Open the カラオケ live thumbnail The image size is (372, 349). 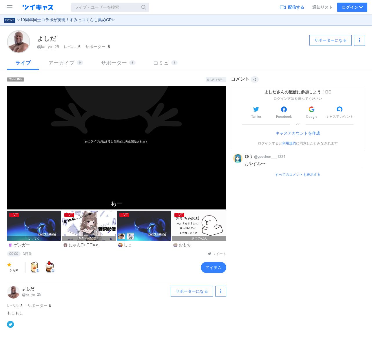pos(34,226)
